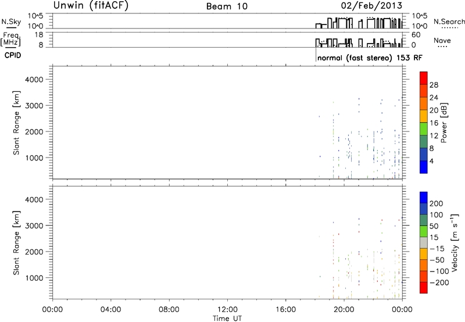
Task: Click the '16:00' time axis label
Action: (286, 310)
